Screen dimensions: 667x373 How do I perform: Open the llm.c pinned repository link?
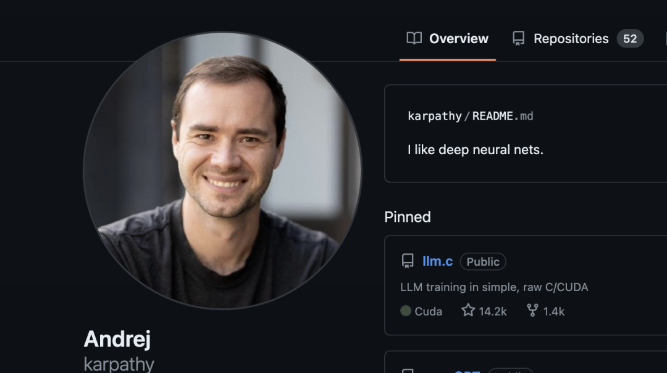point(437,261)
